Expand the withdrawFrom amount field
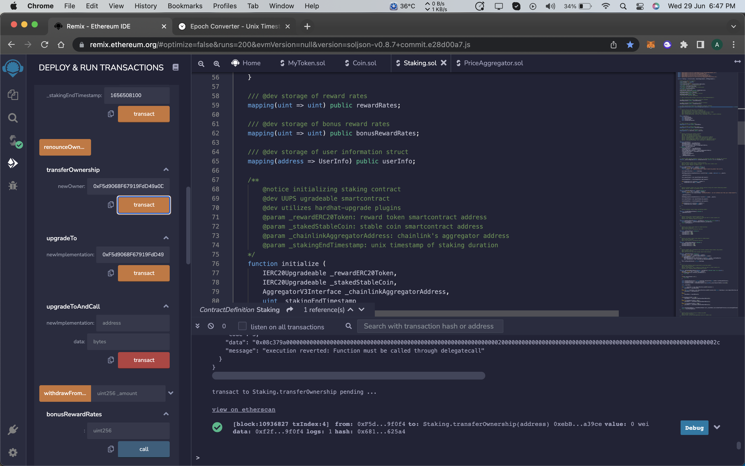Screen dimensions: 745x466 pos(171,393)
